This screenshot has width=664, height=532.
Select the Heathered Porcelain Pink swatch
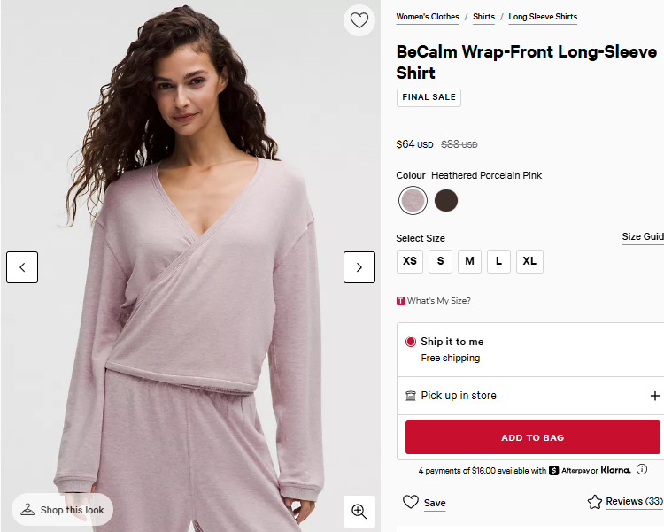pos(413,201)
